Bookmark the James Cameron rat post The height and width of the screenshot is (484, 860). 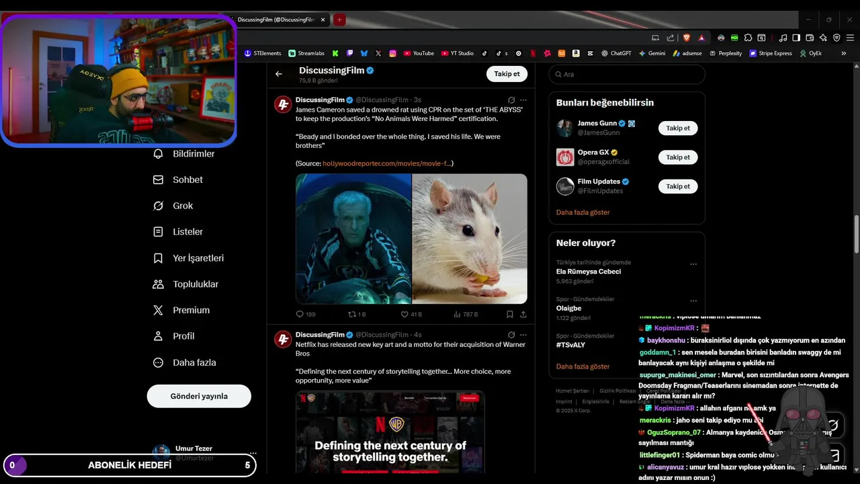click(510, 314)
